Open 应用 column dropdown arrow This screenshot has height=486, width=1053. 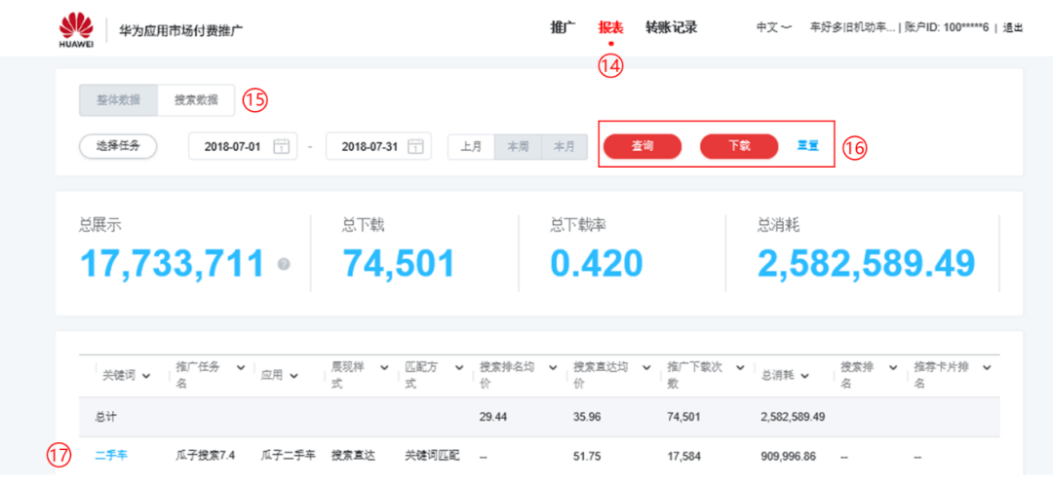coord(293,376)
